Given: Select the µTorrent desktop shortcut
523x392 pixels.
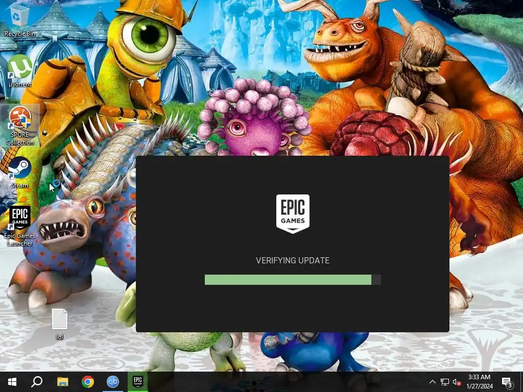Looking at the screenshot, I should pos(20,71).
